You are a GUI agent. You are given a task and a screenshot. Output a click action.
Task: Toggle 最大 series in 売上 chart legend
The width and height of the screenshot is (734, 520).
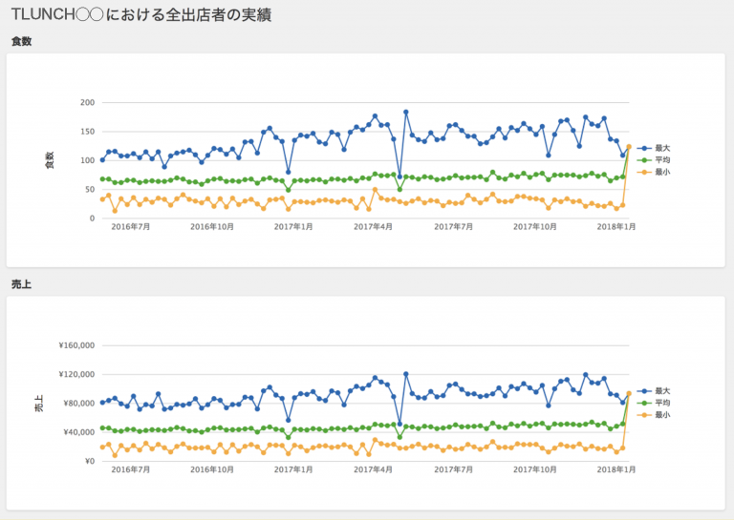[x=654, y=391]
